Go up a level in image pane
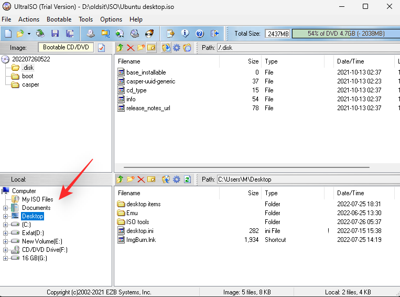400x297 pixels. pyautogui.click(x=120, y=48)
